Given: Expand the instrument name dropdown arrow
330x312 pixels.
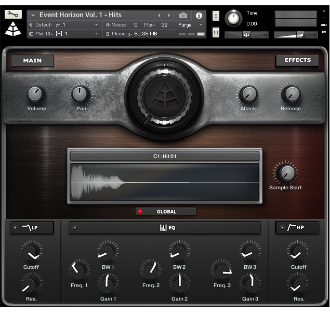Looking at the screenshot, I should point(33,16).
